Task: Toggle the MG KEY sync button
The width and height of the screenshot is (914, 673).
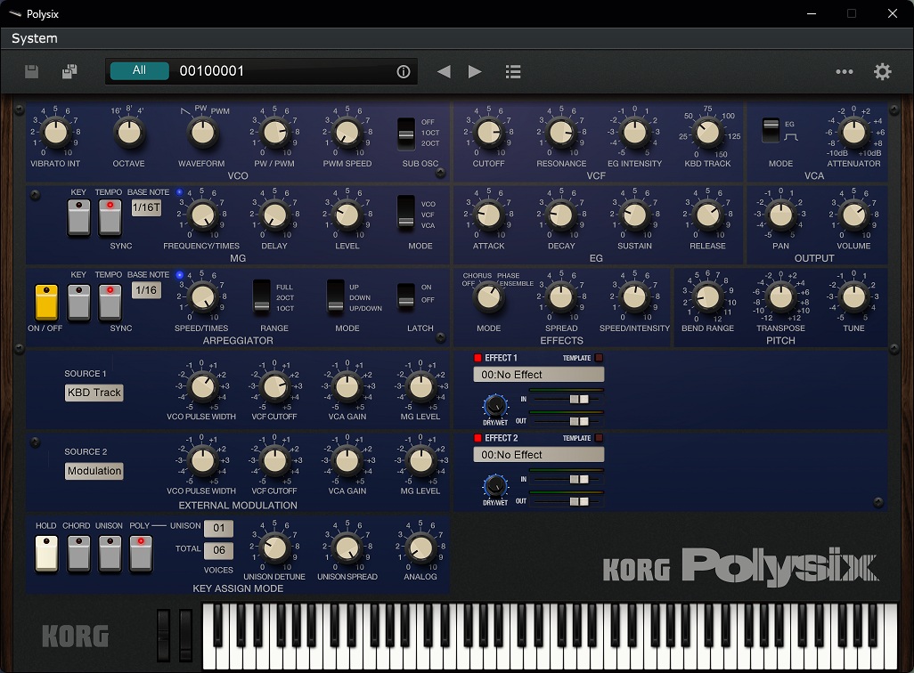Action: pos(78,216)
